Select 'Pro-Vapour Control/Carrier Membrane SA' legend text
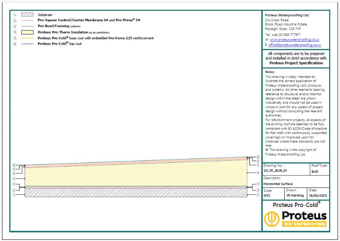 (73, 20)
